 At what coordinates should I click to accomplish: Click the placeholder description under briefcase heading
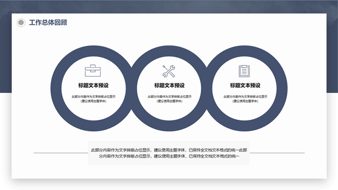click(x=94, y=99)
